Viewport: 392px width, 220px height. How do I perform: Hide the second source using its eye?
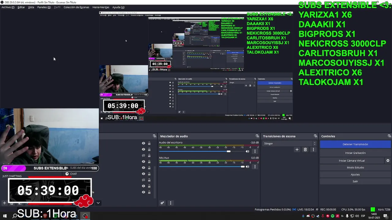click(x=143, y=149)
